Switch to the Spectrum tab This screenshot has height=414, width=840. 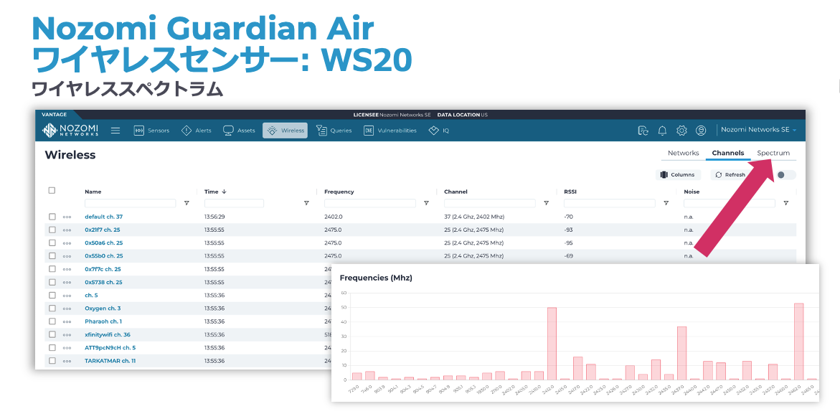tap(773, 153)
